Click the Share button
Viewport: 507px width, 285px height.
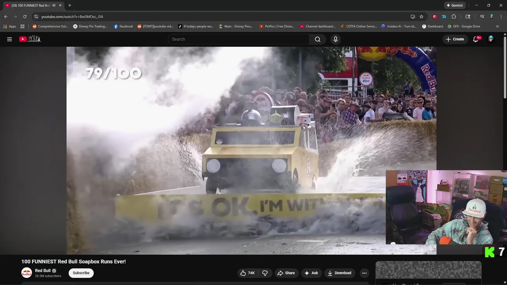click(286, 273)
